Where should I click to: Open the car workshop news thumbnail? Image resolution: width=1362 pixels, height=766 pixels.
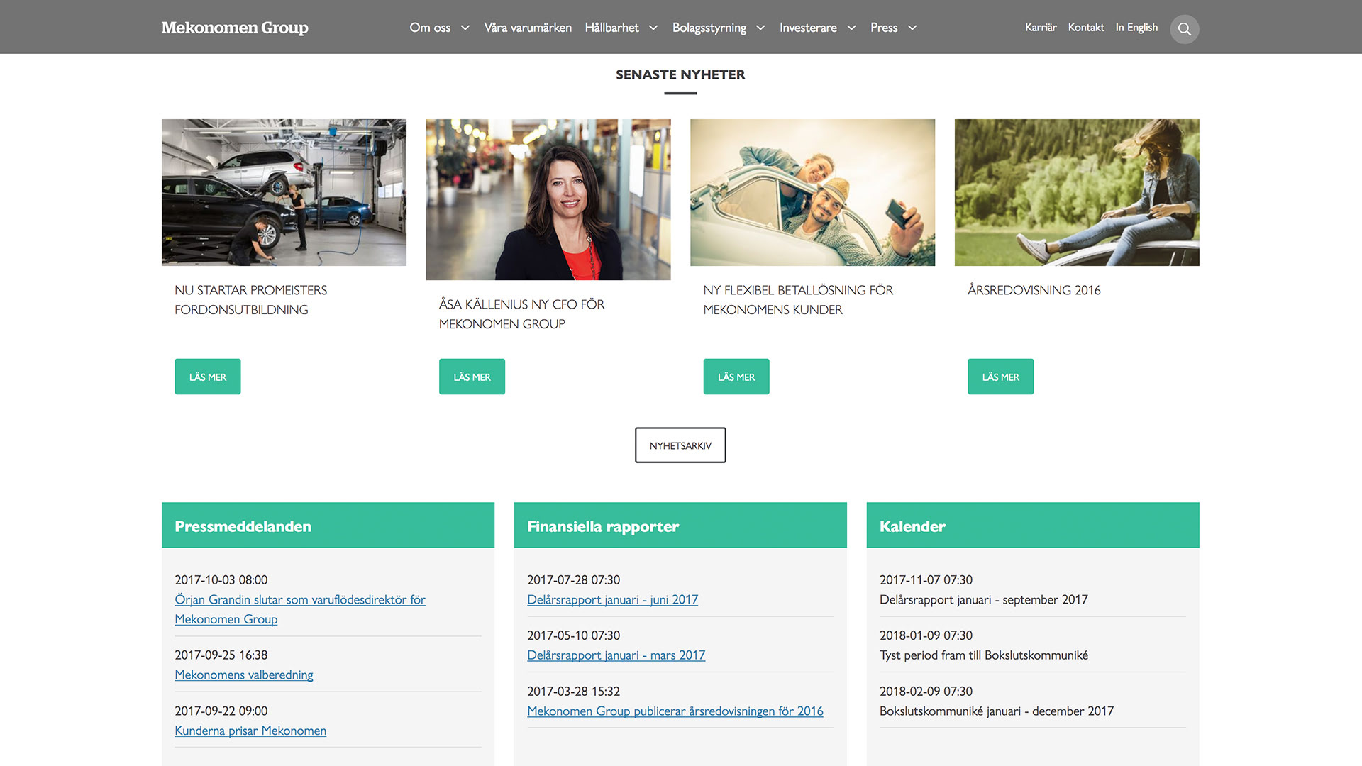tap(284, 192)
